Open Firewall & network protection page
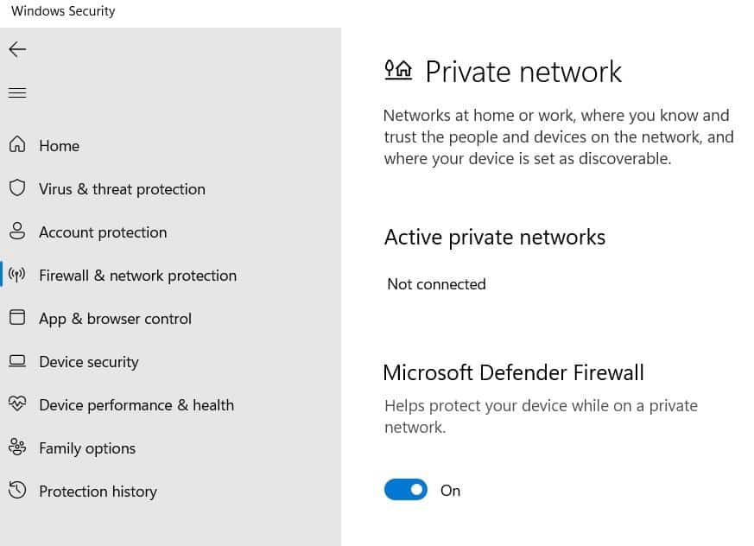Viewport: 754px width, 546px height. coord(137,275)
